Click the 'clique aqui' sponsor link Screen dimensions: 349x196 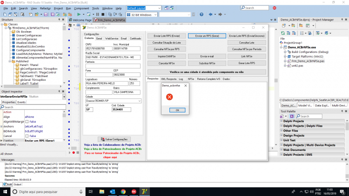110,157
